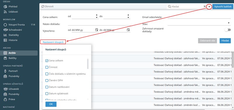Click the Schvalování handshake icon
This screenshot has height=110, width=234.
pyautogui.click(x=5, y=30)
